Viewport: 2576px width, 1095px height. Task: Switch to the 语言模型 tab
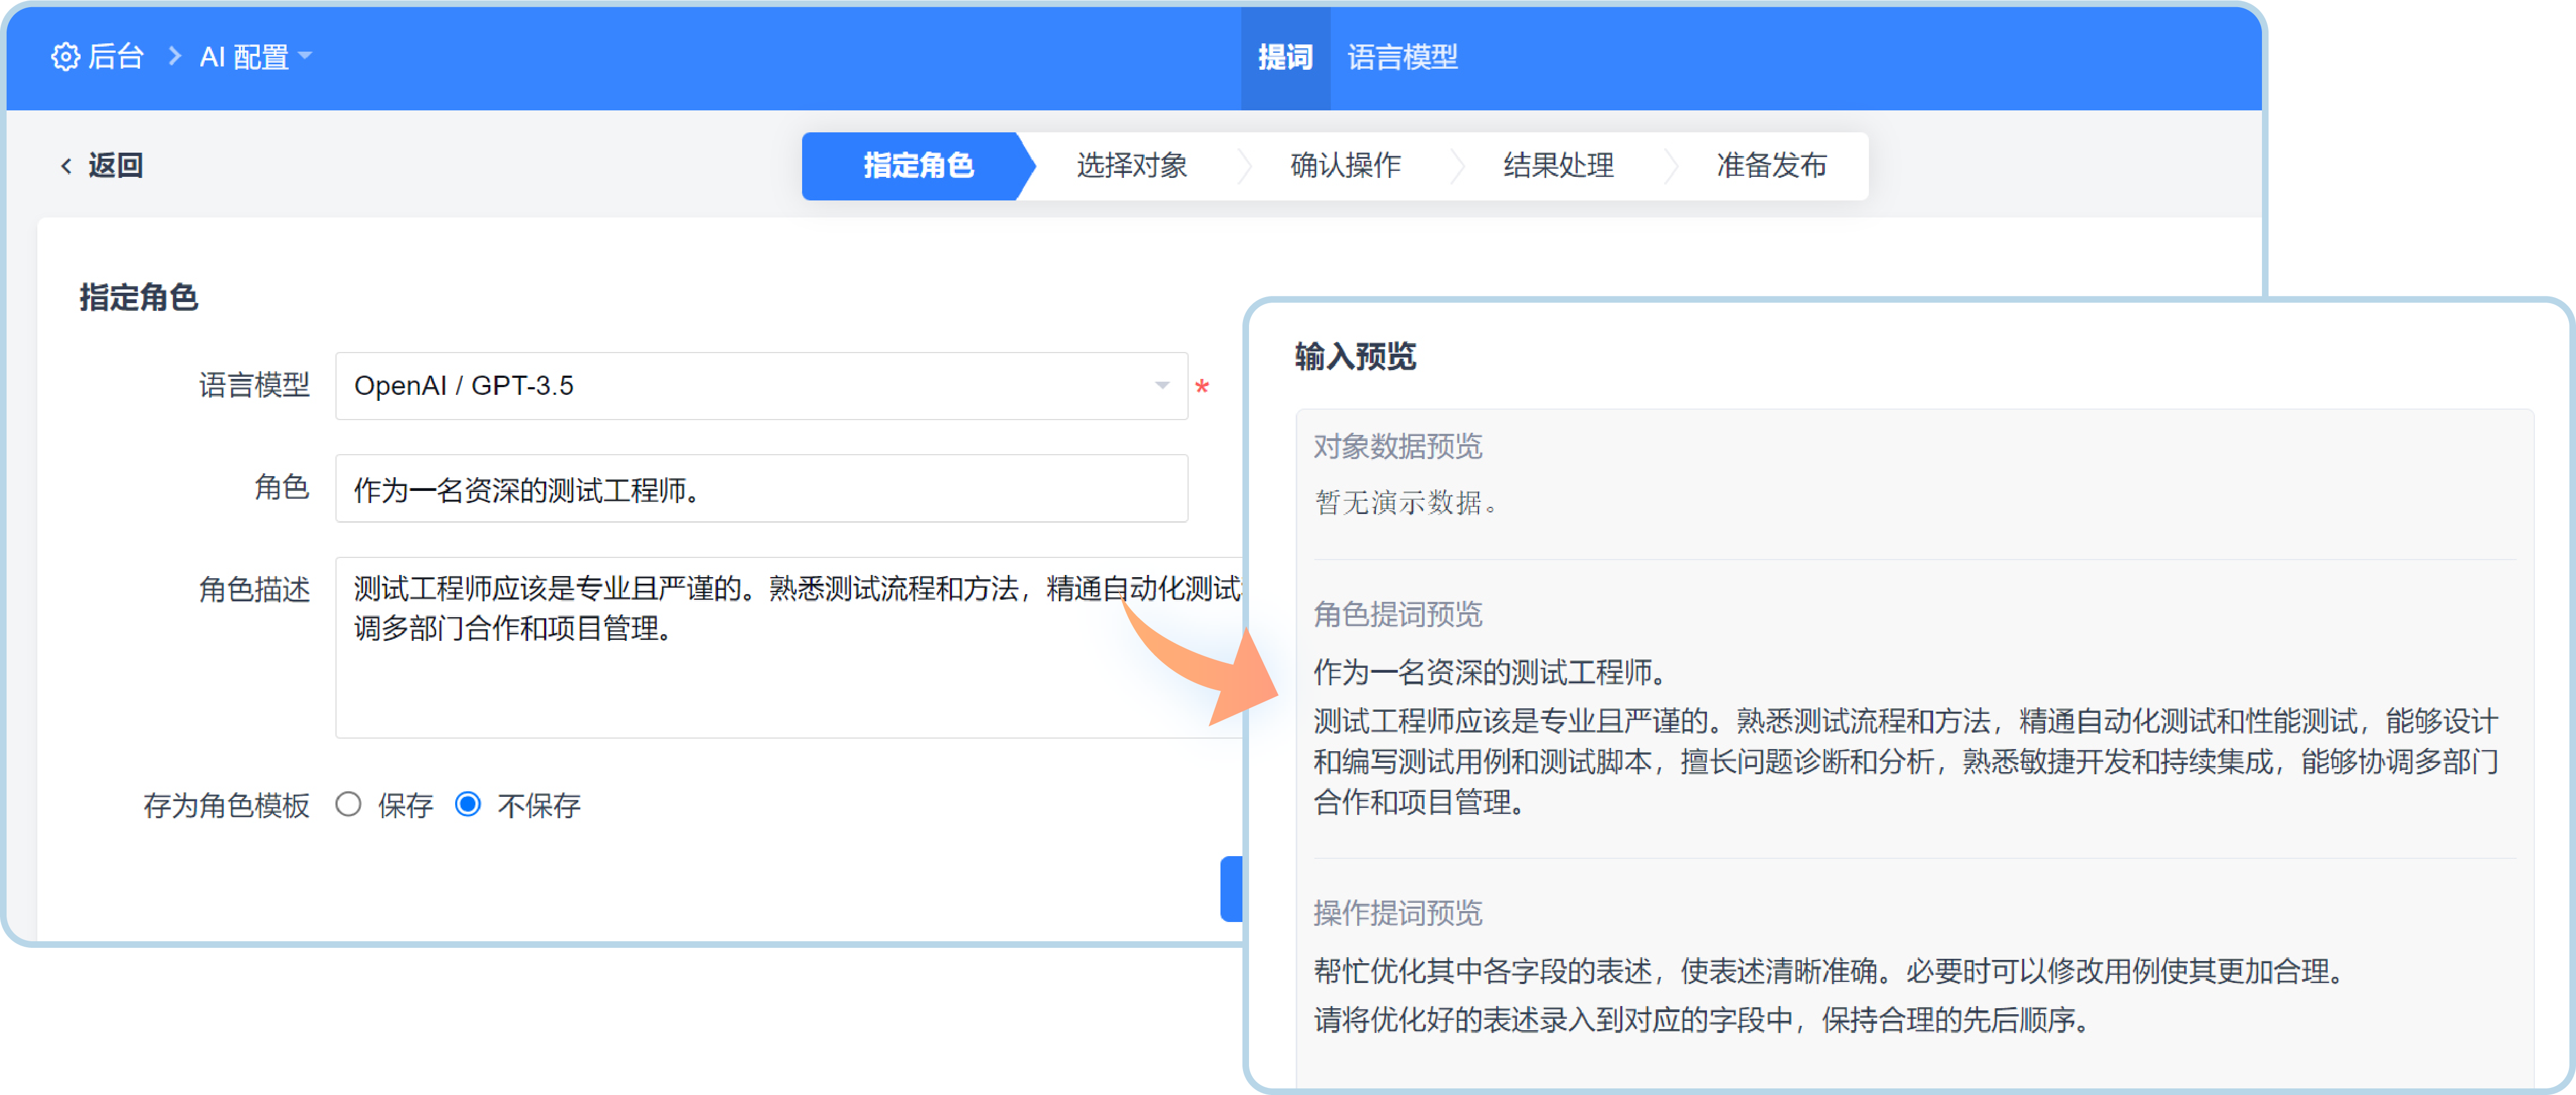[1402, 57]
